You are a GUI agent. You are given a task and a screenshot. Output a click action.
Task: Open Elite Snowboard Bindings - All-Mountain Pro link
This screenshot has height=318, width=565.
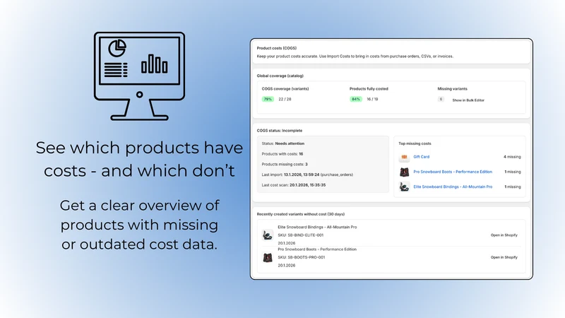pos(453,187)
